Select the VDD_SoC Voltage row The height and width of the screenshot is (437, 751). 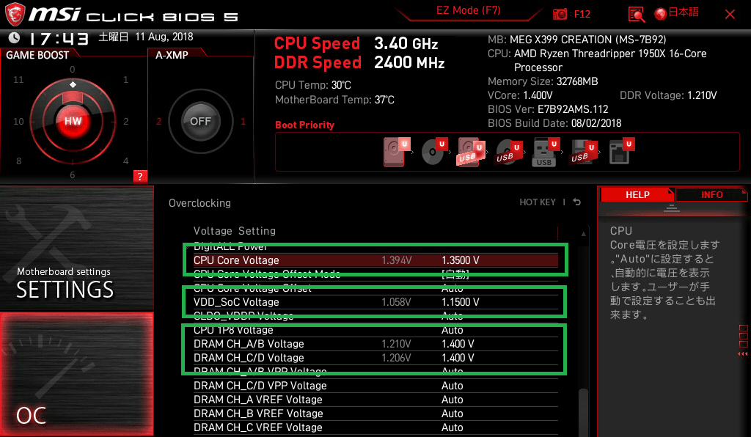pos(375,302)
